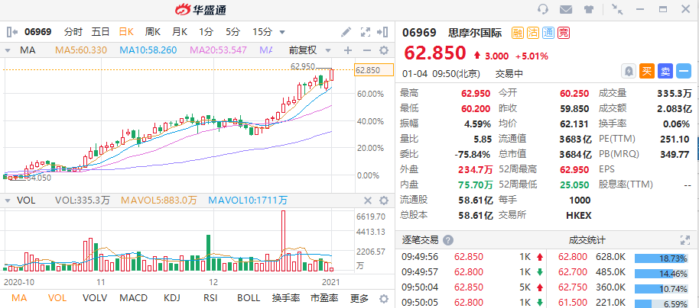
Task: Open bottom indicator bar settings gear
Action: click(383, 298)
